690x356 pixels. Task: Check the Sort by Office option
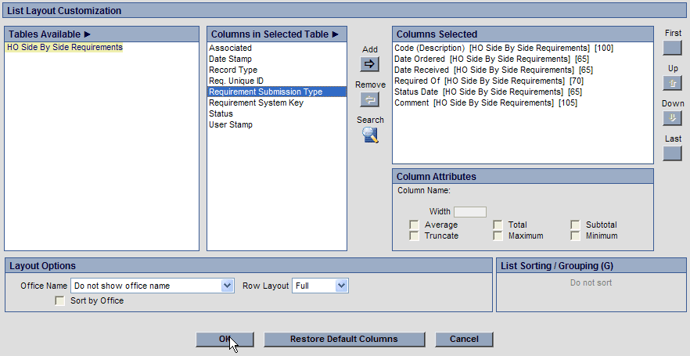60,301
